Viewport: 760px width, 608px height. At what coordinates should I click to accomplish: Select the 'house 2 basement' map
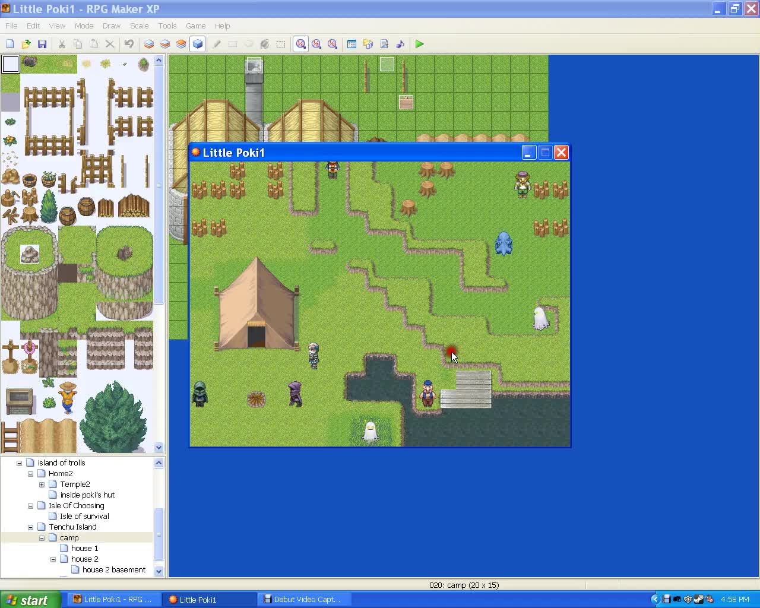tap(113, 570)
